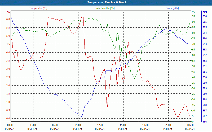
Task: Click the 15:00 time axis label
Action: tap(123, 125)
